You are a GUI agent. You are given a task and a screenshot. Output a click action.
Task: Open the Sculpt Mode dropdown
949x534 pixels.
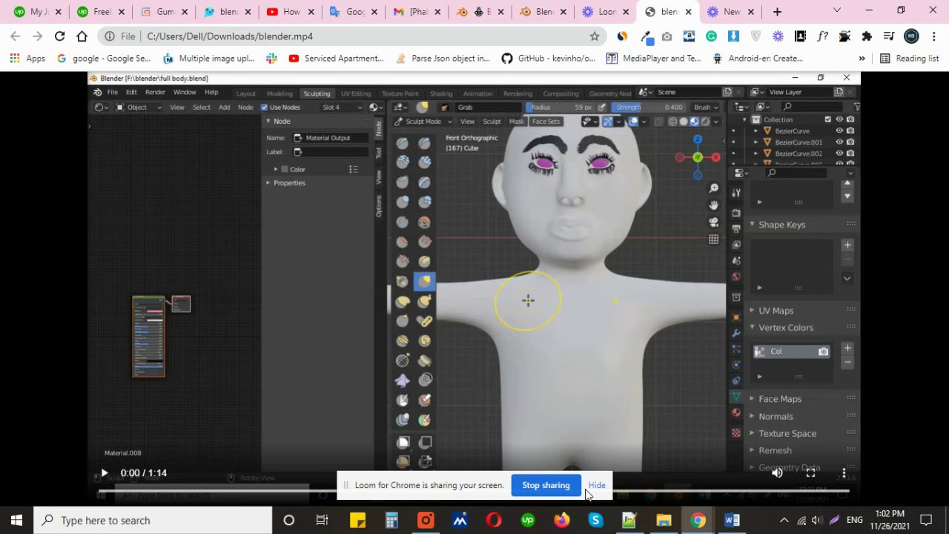click(x=423, y=122)
